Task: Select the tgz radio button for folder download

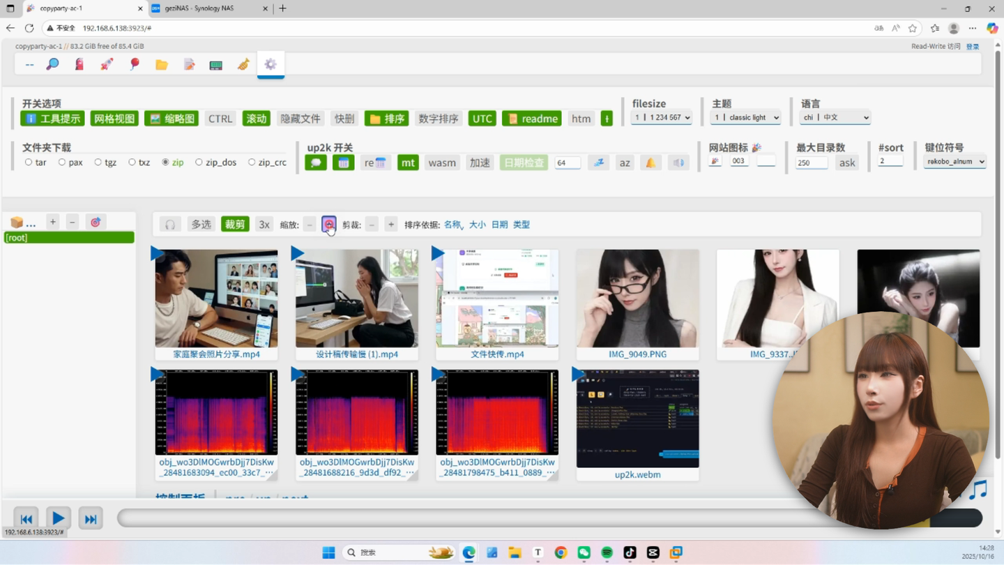Action: pos(97,162)
